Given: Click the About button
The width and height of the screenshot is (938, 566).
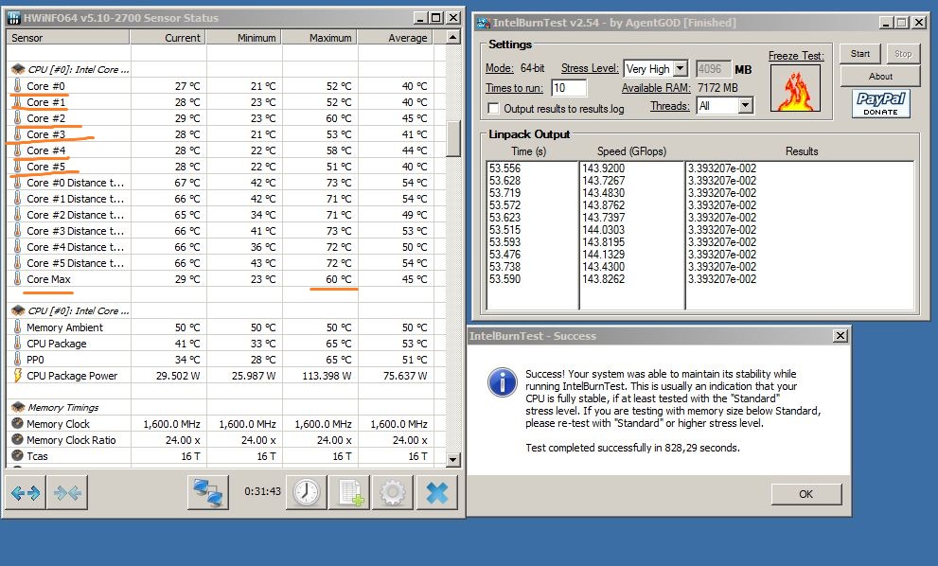Looking at the screenshot, I should pos(880,77).
